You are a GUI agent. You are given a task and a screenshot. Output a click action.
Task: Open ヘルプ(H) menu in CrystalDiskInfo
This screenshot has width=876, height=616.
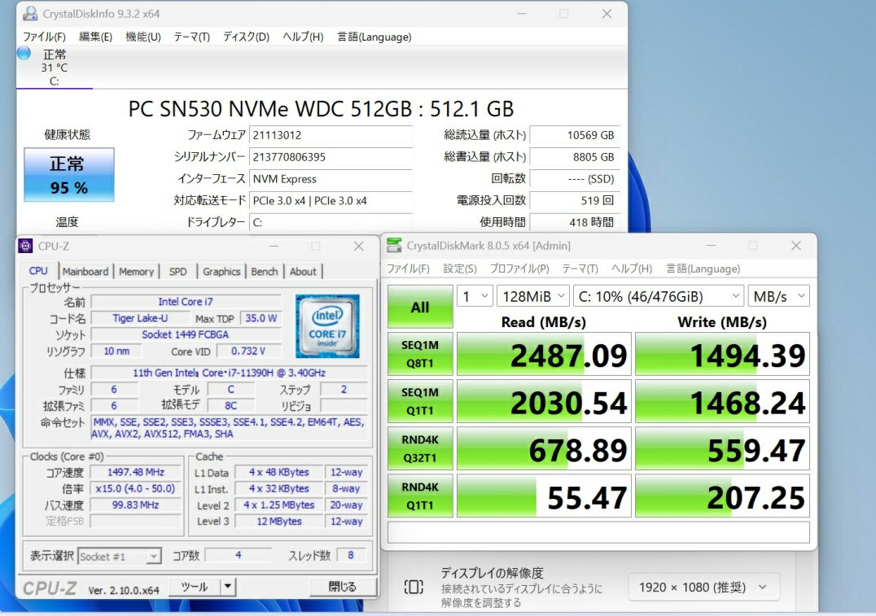point(303,37)
